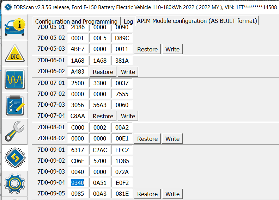Switch to the Log tab
Viewport: 279px width, 200px height.
click(x=128, y=21)
